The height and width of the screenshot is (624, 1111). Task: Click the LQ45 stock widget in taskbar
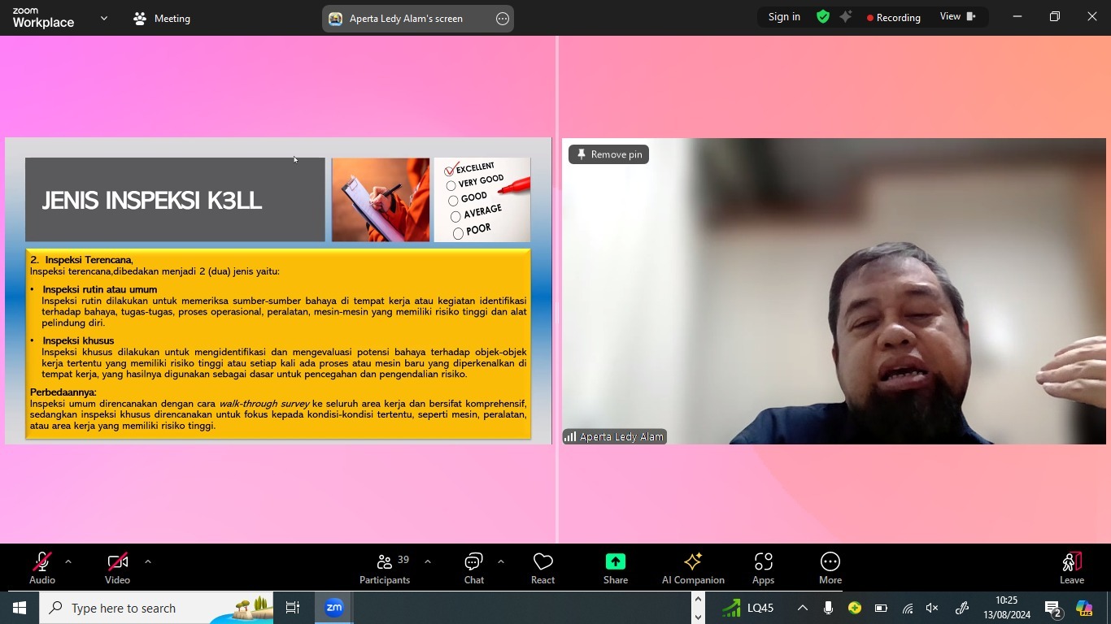[747, 608]
